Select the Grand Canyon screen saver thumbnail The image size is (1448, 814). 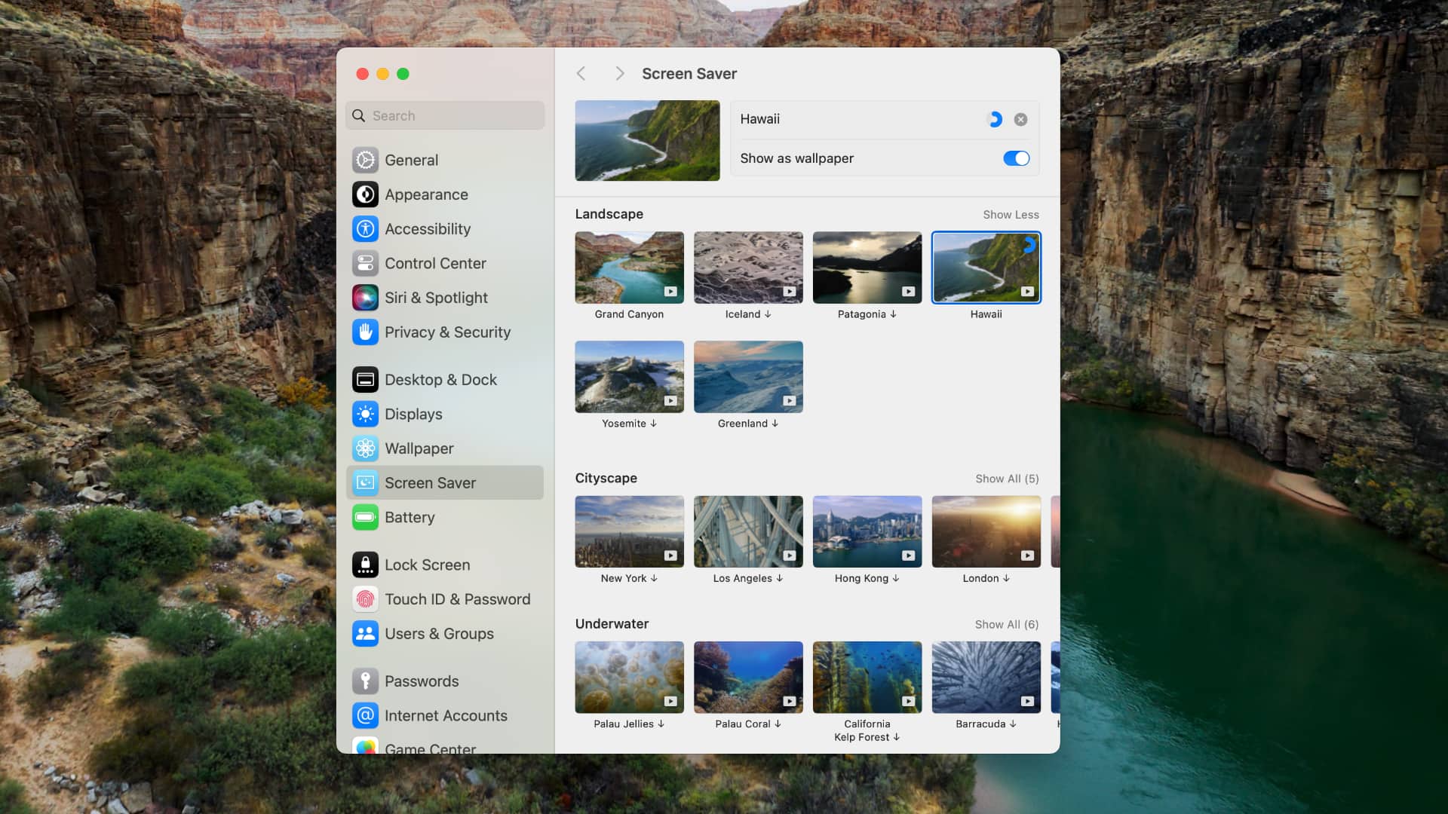(629, 268)
